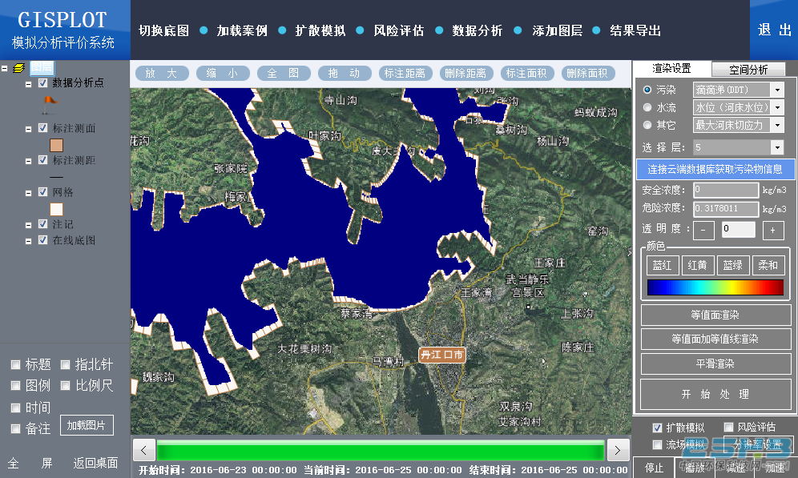Click the 删除面积 button
The height and width of the screenshot is (478, 798).
pos(588,73)
